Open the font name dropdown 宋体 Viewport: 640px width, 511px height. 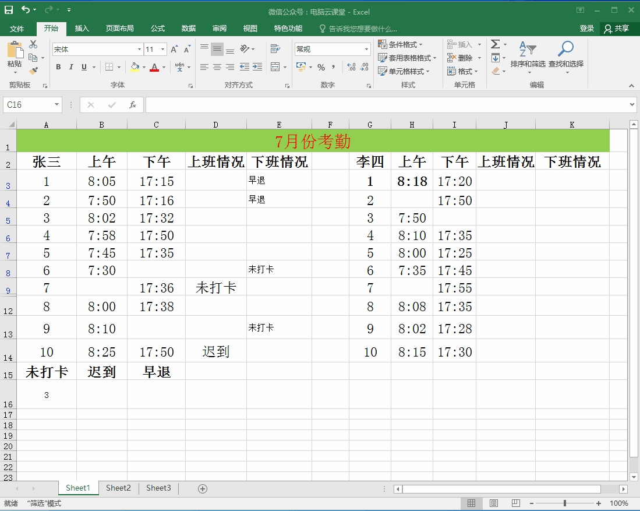coord(139,50)
